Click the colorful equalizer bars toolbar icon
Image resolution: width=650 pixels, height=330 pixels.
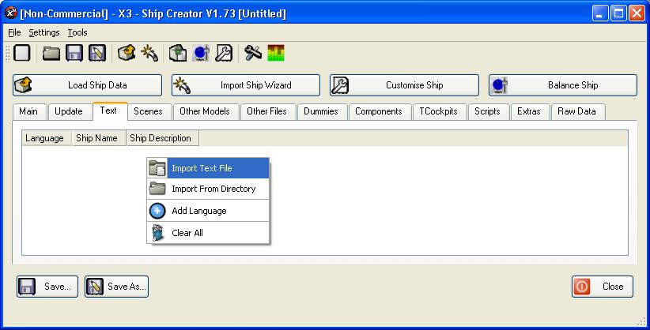pyautogui.click(x=276, y=54)
